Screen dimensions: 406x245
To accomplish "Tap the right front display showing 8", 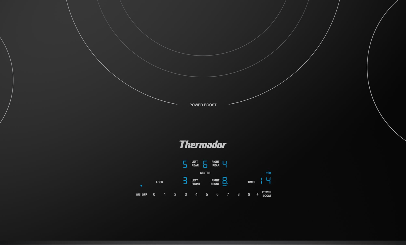I will click(x=225, y=181).
